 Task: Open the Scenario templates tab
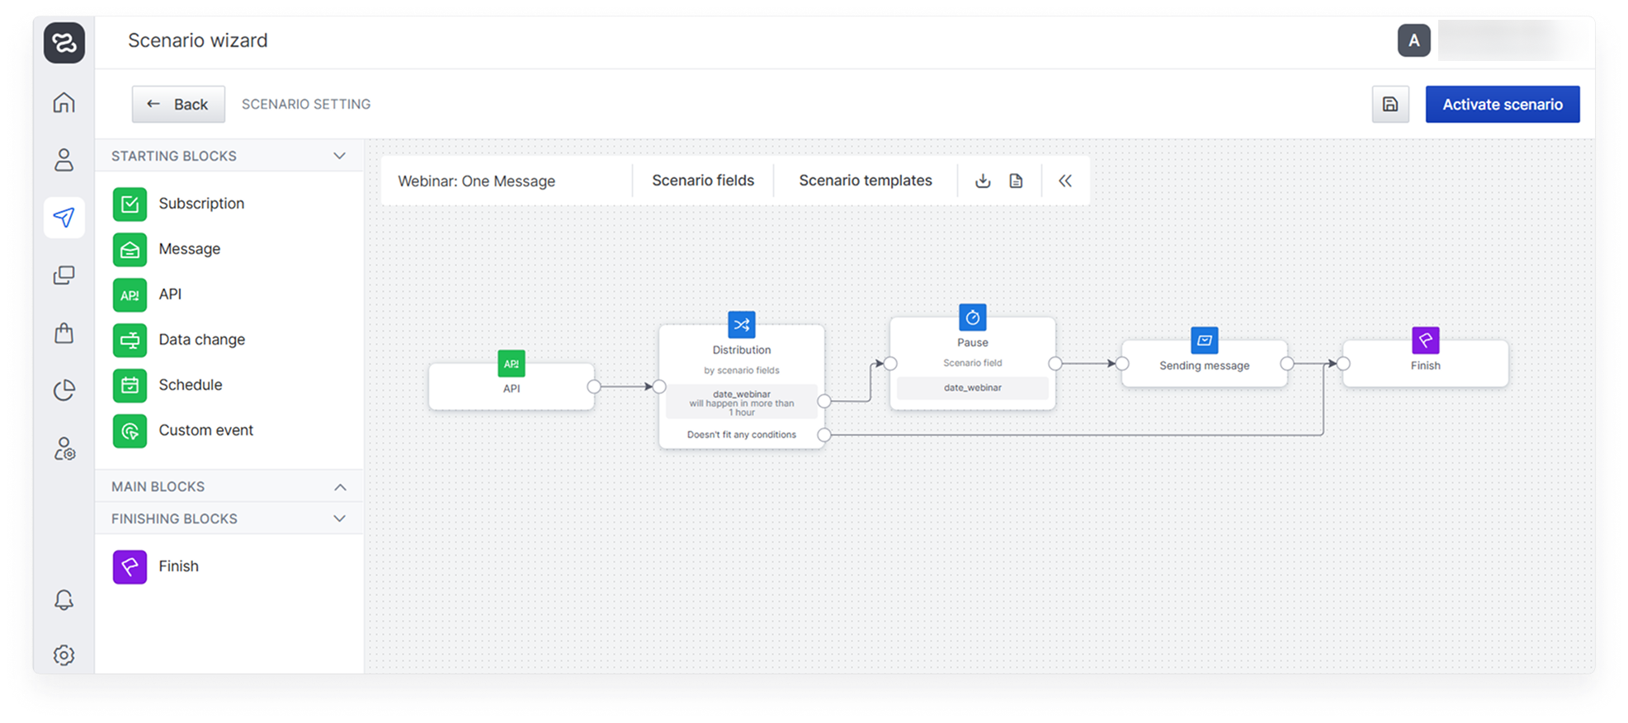tap(865, 181)
